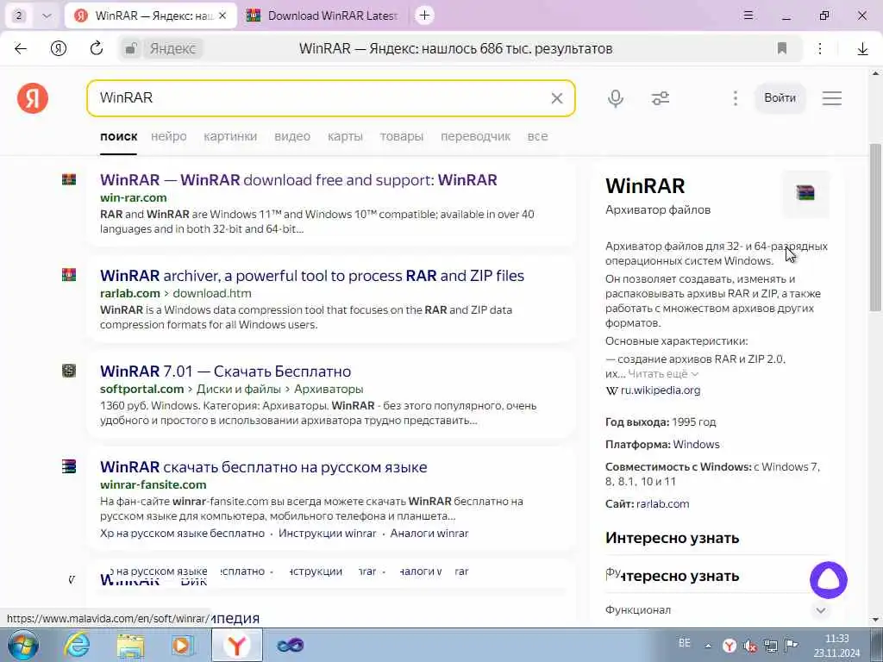Reload the current page
Viewport: 883px width, 662px height.
click(x=97, y=49)
